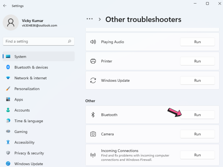Open the System settings section
Screen dimensions: 223x167
[20, 57]
